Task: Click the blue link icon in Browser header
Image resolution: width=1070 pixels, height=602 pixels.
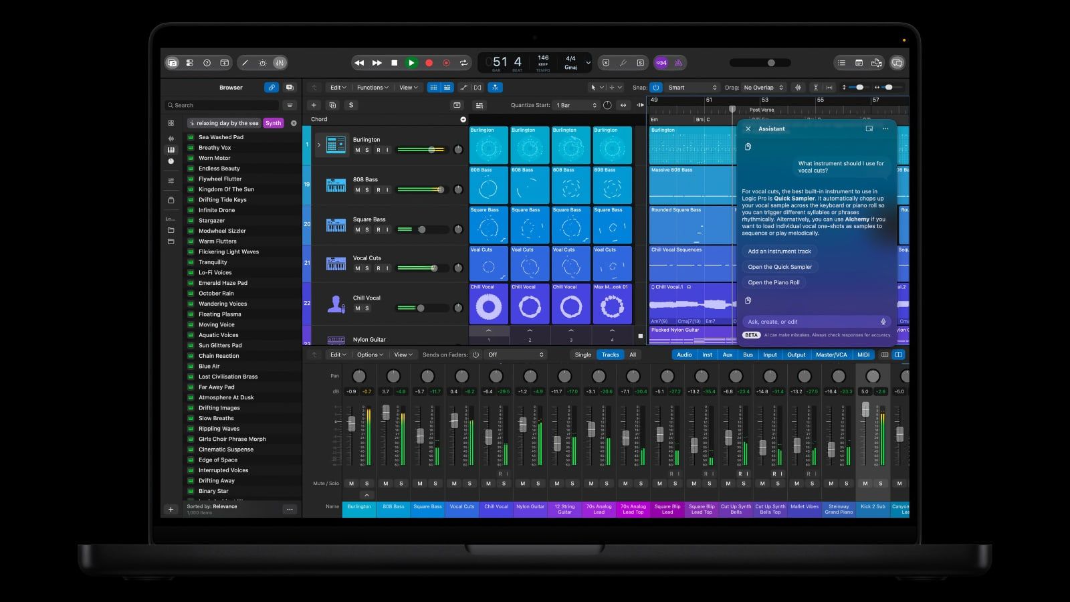Action: [272, 88]
